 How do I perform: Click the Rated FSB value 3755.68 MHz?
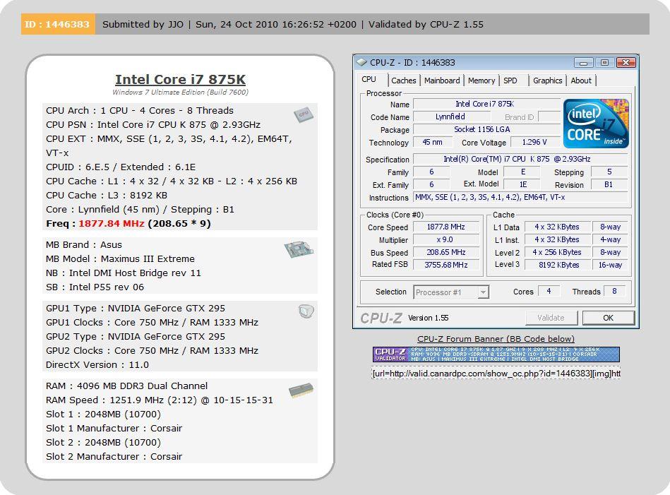coord(446,265)
